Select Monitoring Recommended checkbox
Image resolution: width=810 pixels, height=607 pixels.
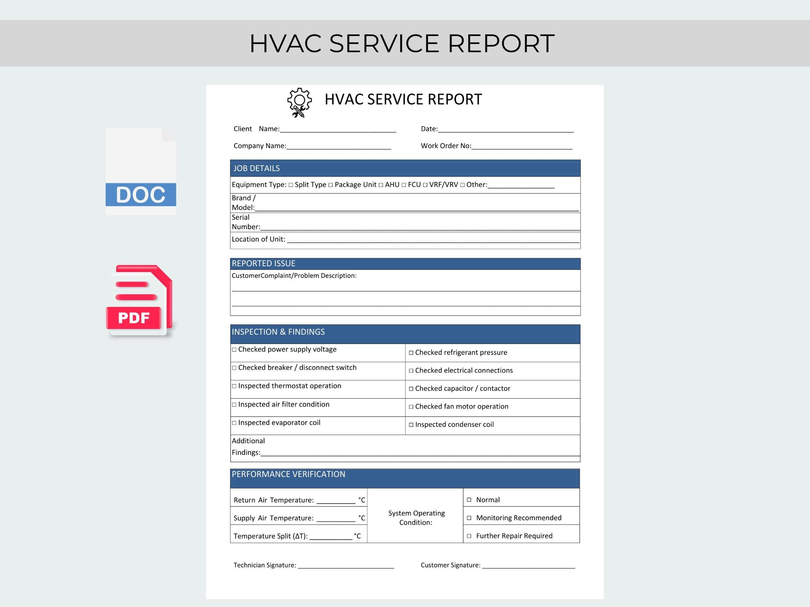coord(469,518)
